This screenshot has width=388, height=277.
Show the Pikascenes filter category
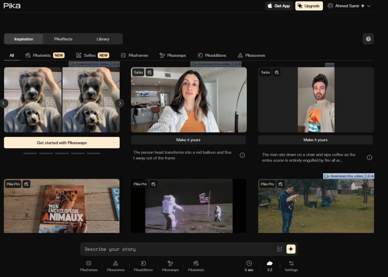pos(251,55)
